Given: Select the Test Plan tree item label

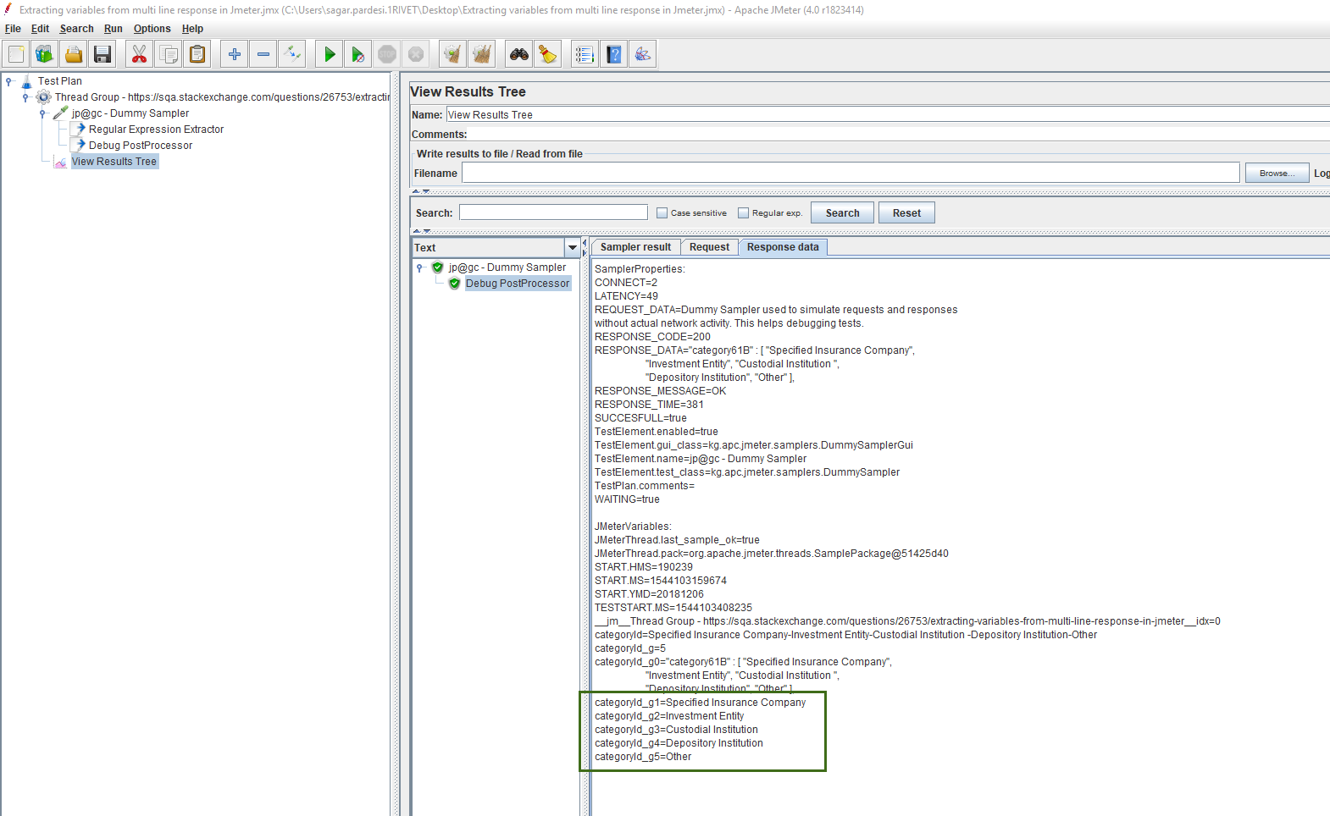Looking at the screenshot, I should [x=60, y=81].
